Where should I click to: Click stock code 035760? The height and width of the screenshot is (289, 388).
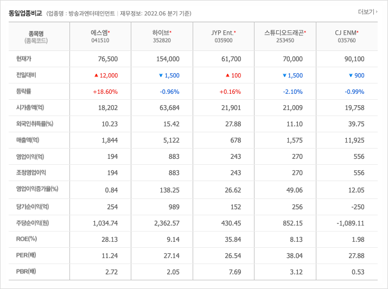tap(347, 40)
